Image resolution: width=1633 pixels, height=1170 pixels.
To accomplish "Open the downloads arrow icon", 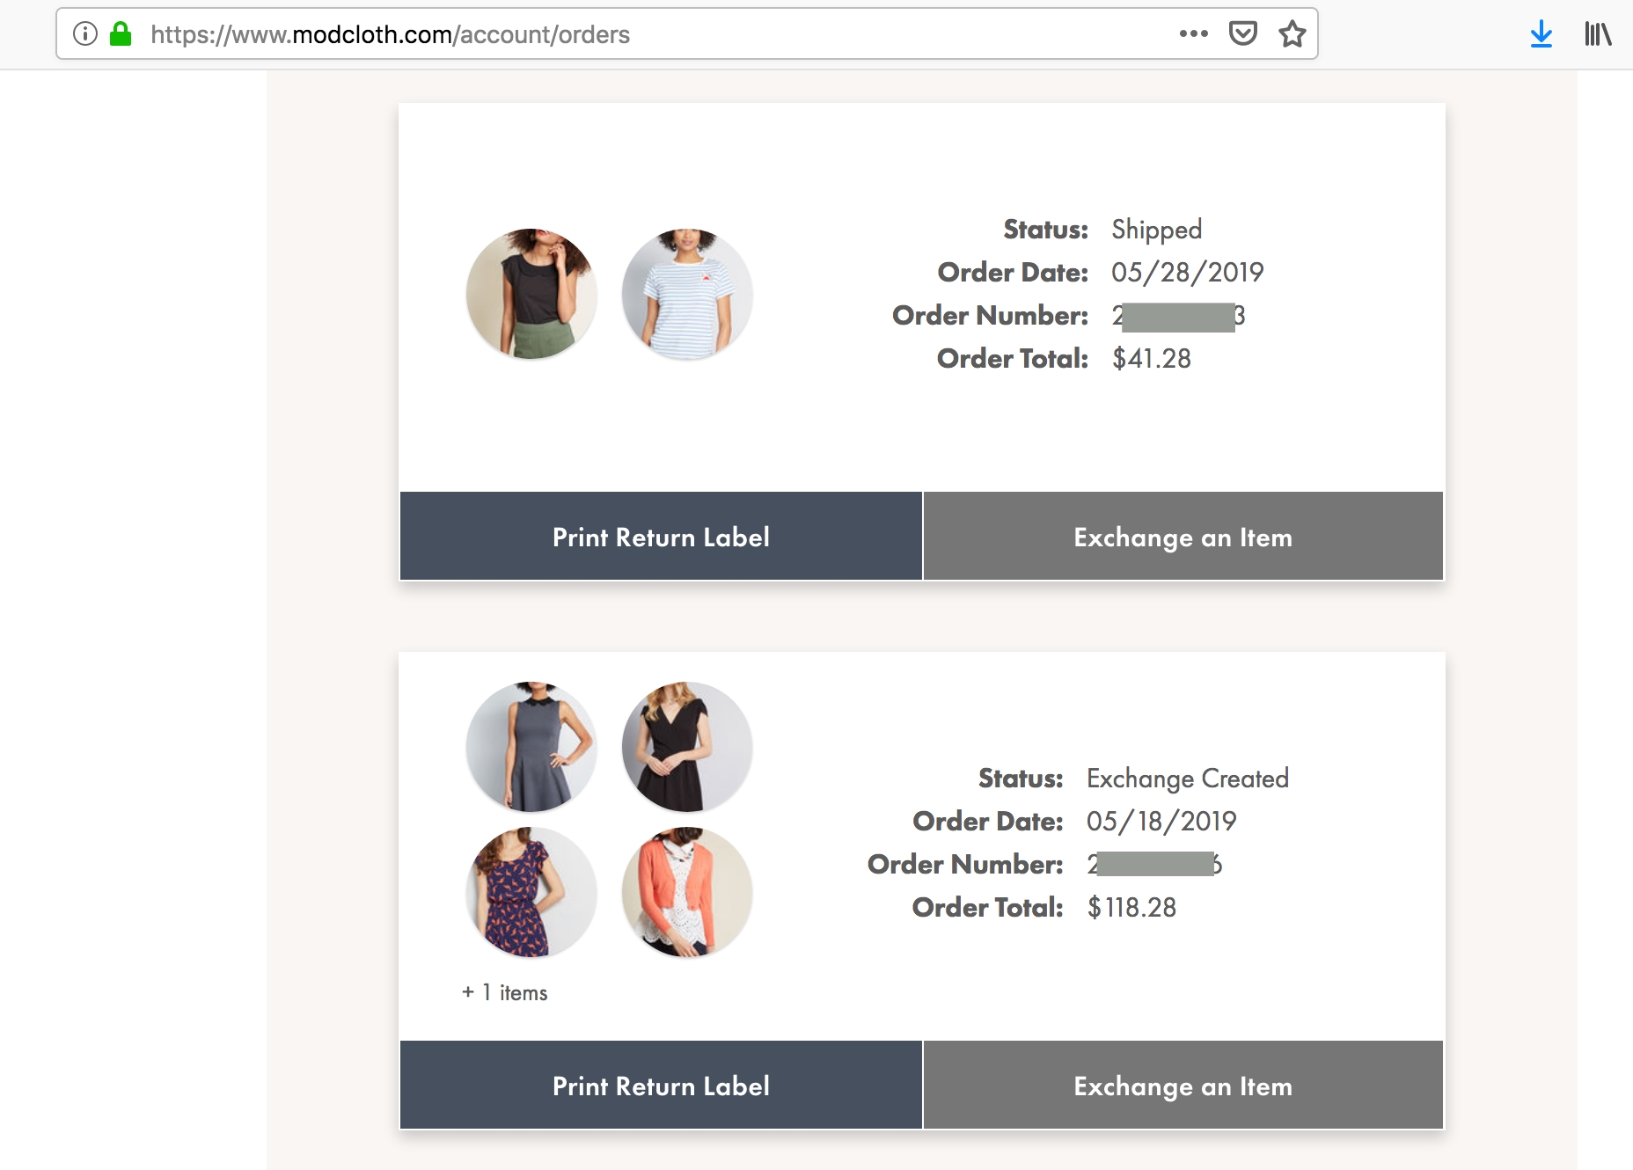I will (x=1541, y=34).
